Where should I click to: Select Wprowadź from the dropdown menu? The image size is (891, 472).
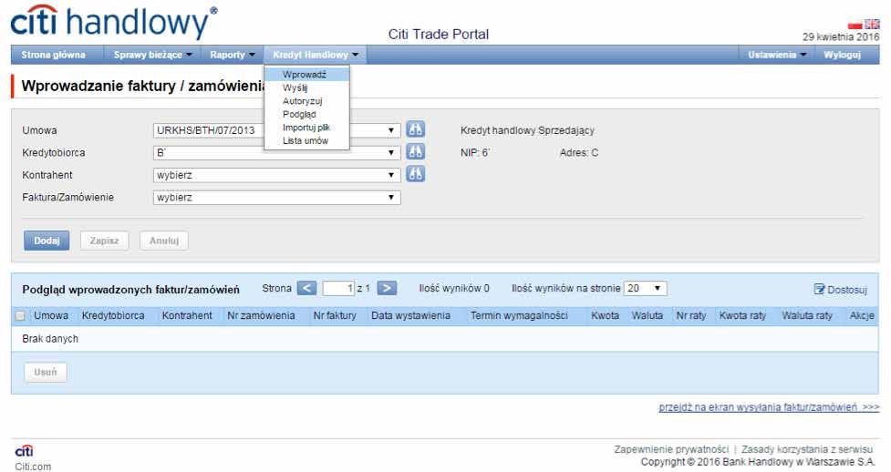click(x=306, y=75)
